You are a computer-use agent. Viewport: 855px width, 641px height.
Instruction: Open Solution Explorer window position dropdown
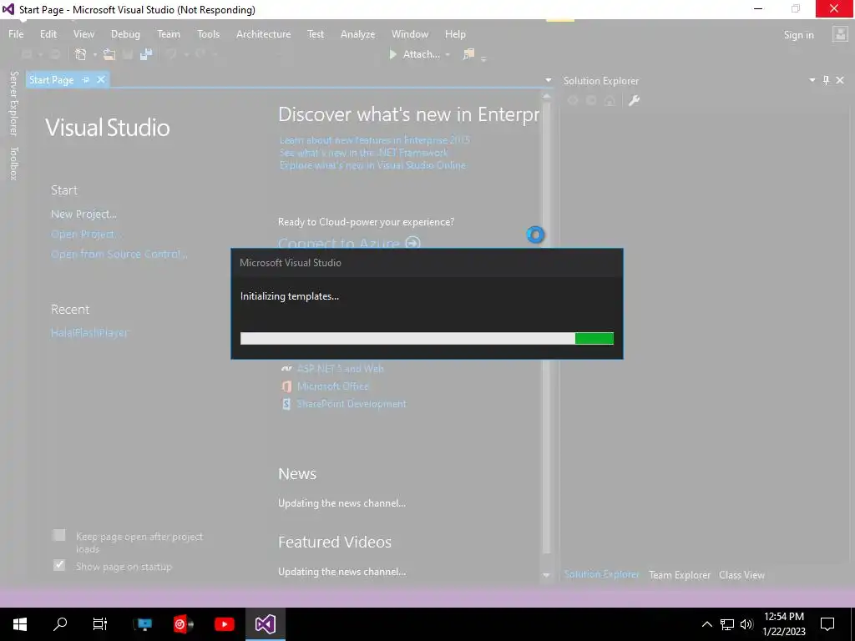point(812,80)
